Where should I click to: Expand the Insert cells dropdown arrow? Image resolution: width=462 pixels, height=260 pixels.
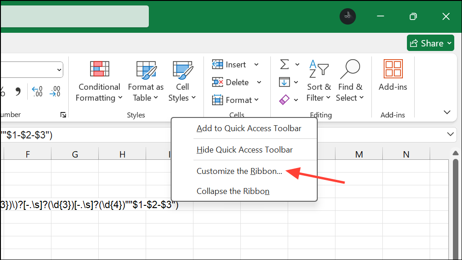(x=256, y=65)
